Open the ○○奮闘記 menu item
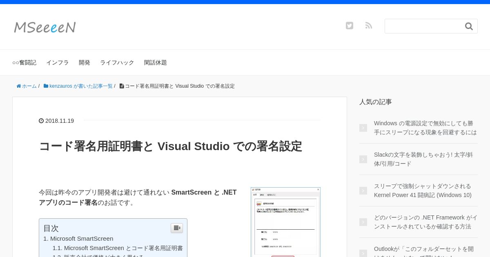This screenshot has width=490, height=257. (x=24, y=62)
